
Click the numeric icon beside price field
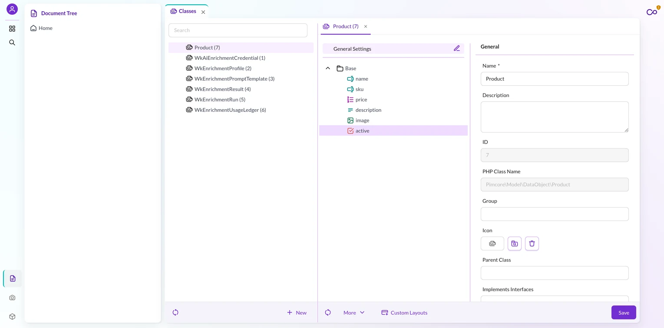coord(350,100)
